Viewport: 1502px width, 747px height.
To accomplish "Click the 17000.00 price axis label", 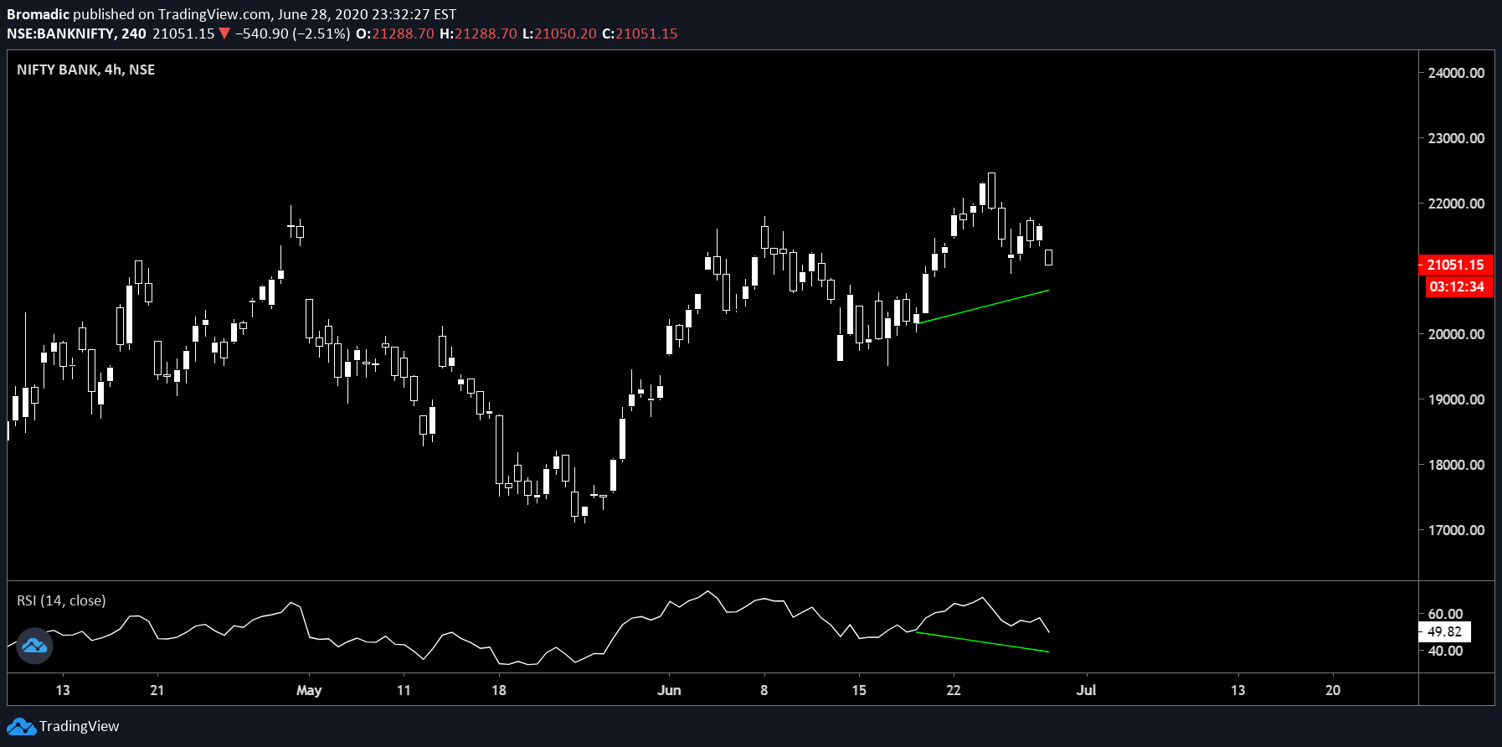I will pos(1456,530).
